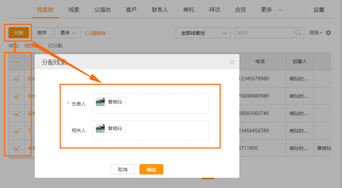Open the 回收站 recycle link
The width and height of the screenshot is (342, 188).
[95, 33]
